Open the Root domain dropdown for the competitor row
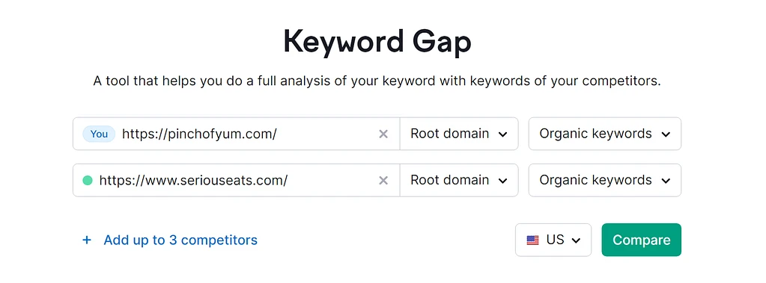The image size is (766, 283). tap(459, 180)
